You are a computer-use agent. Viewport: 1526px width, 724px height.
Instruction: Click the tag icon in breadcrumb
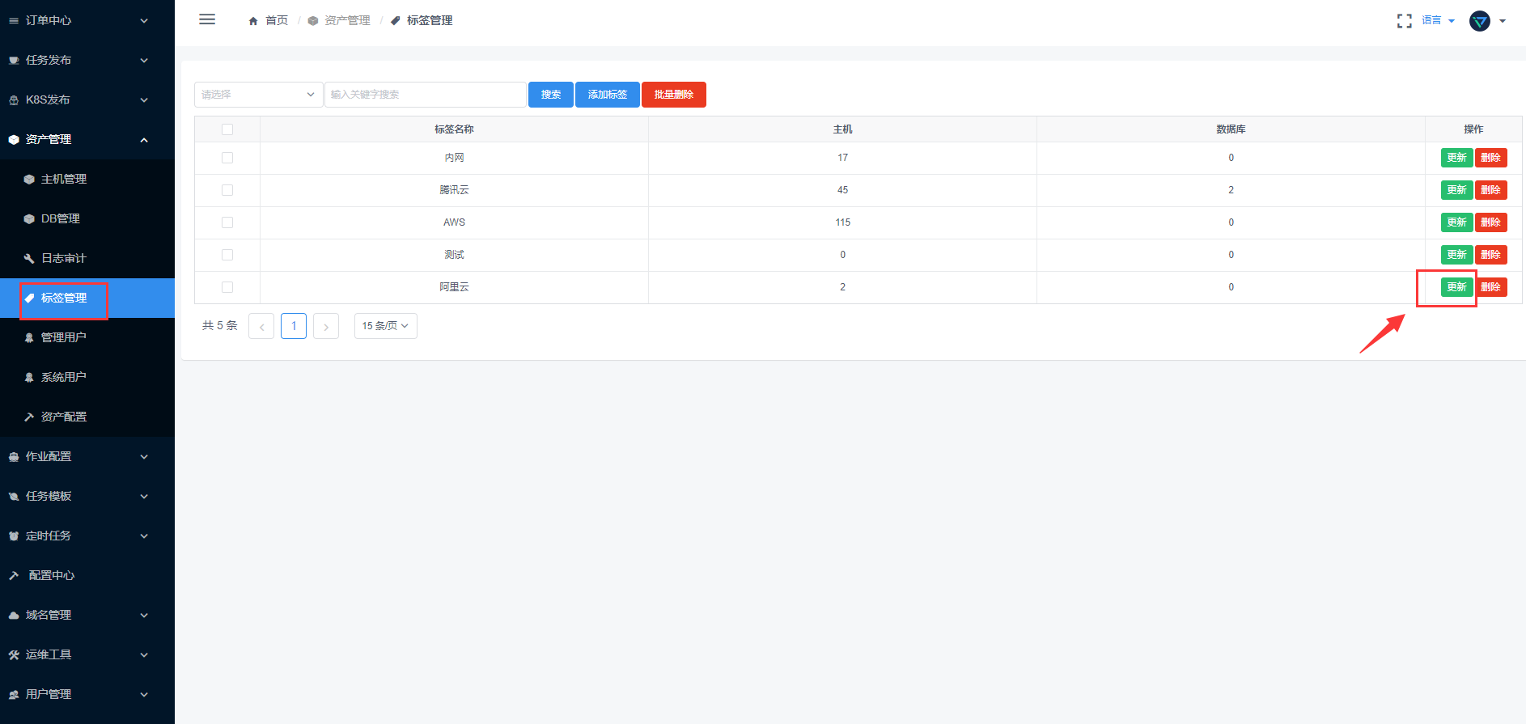click(x=396, y=21)
